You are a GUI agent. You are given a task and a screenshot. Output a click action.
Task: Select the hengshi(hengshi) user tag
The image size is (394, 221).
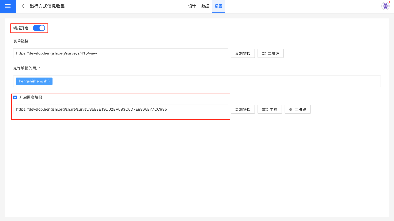click(34, 81)
